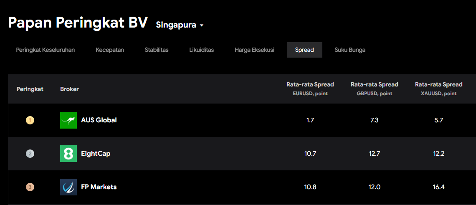This screenshot has height=205, width=476.
Task: Sort by GBPUSD average spread column
Action: pos(375,89)
